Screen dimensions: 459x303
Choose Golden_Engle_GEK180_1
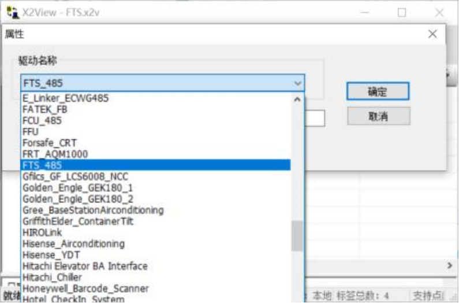(x=156, y=187)
